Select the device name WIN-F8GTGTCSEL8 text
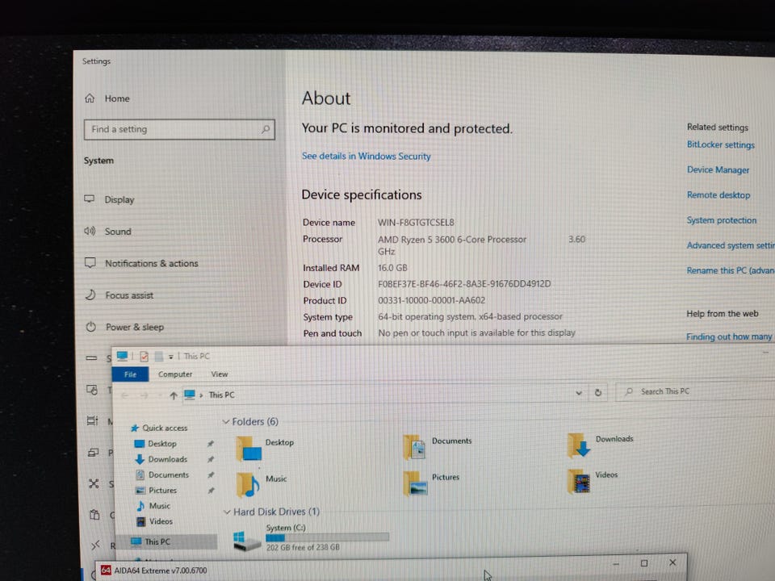The image size is (775, 581). [417, 223]
